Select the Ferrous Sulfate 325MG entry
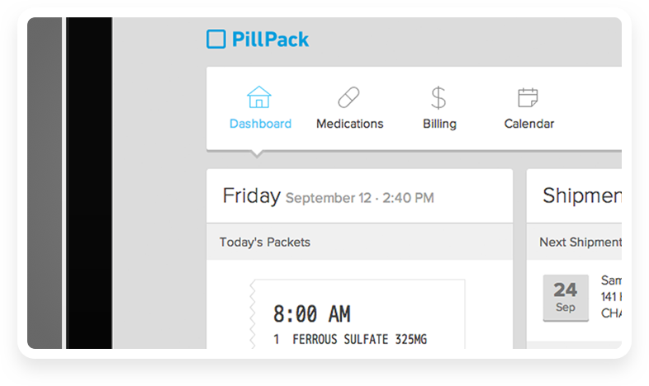The width and height of the screenshot is (649, 386). (x=350, y=339)
